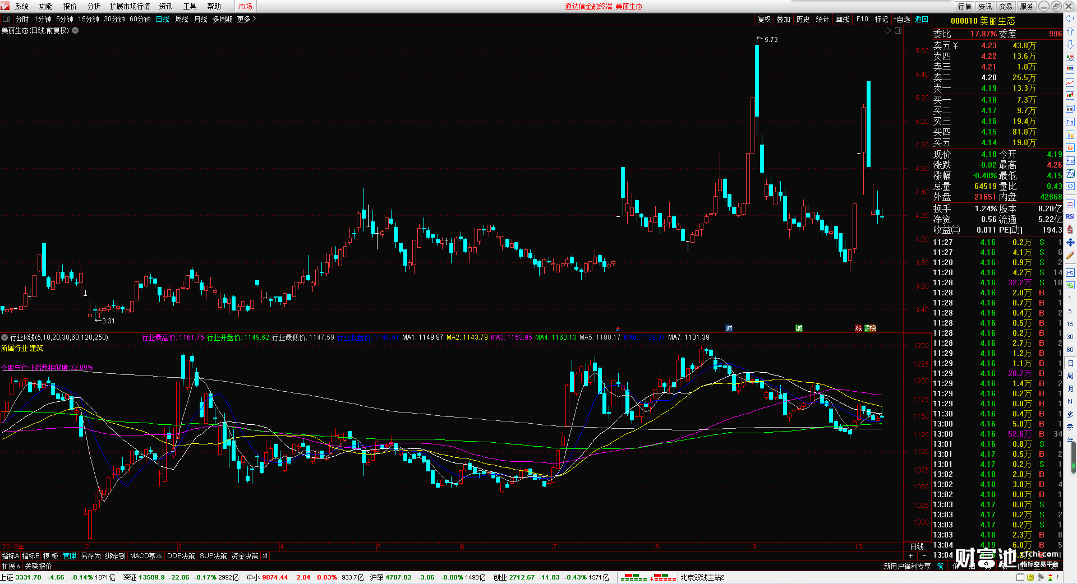The height and width of the screenshot is (584, 1077).
Task: Switch to the MACD基本 template tab
Action: tap(146, 556)
